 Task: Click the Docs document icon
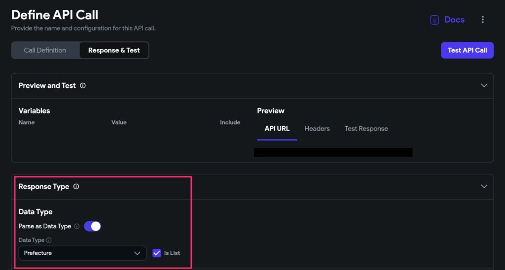pyautogui.click(x=434, y=20)
